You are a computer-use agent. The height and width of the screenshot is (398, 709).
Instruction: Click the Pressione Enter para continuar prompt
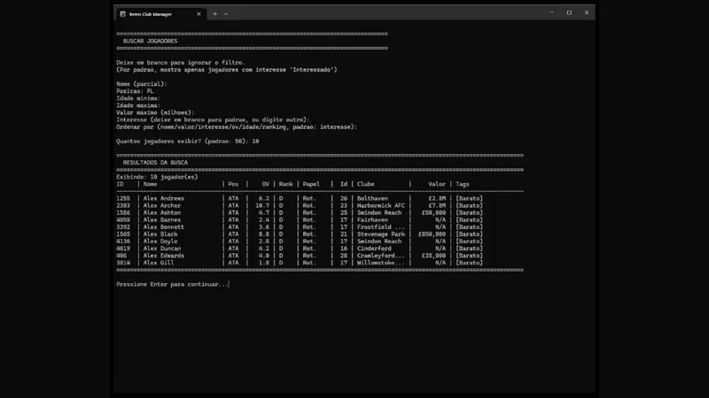pos(172,284)
